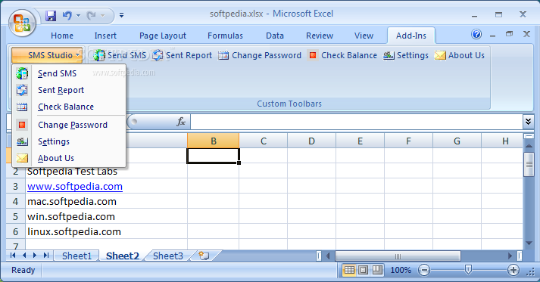Image resolution: width=540 pixels, height=282 pixels.
Task: Open the Redo history dropdown arrow
Action: 103,15
